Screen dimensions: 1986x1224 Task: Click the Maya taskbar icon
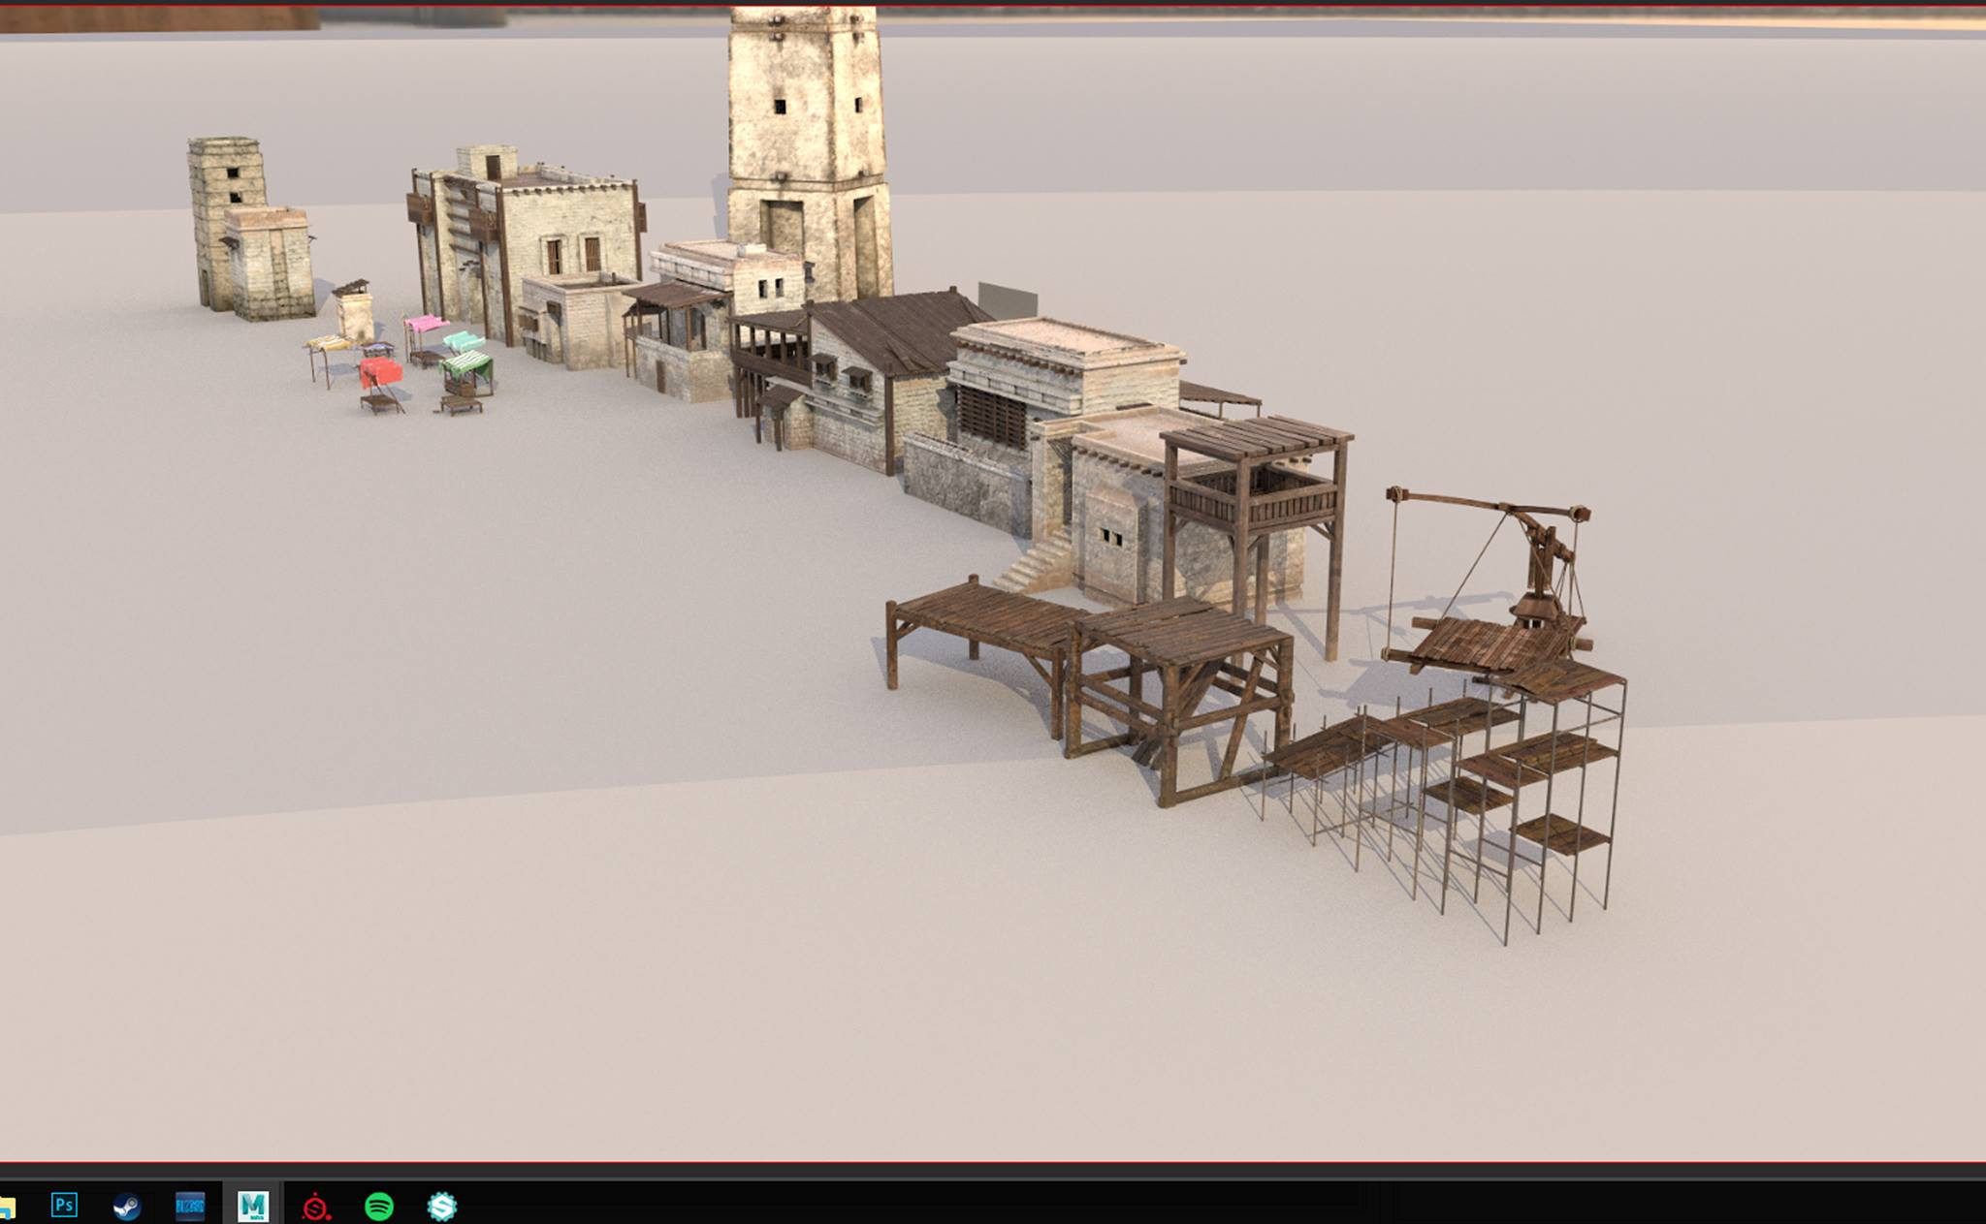click(252, 1206)
